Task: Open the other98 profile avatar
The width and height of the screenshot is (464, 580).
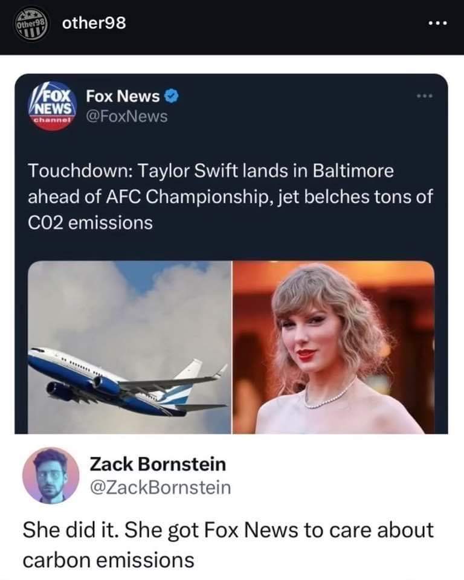Action: [31, 24]
